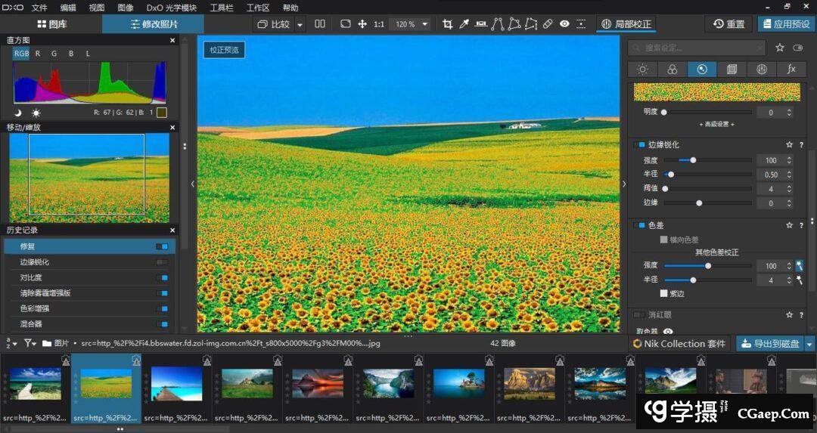Click the 边缘锐化 强度 slider handle
817x433 pixels.
[693, 160]
